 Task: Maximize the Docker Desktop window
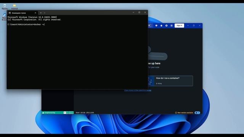pyautogui.click(x=194, y=25)
